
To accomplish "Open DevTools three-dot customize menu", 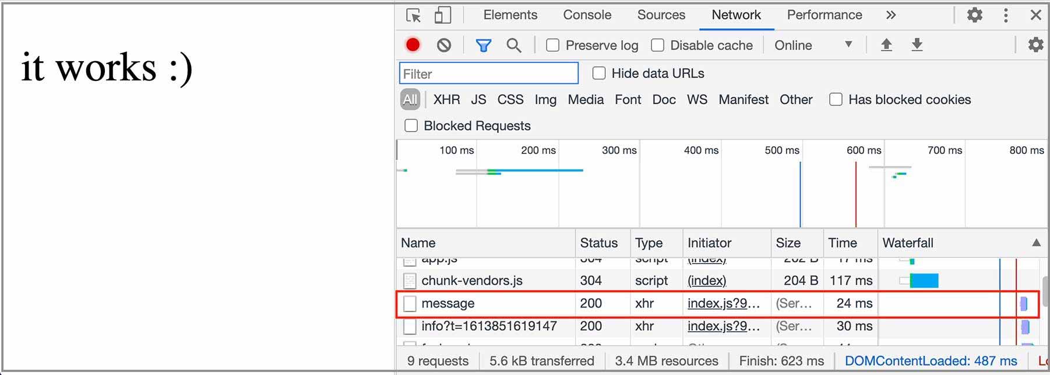I will 1006,15.
